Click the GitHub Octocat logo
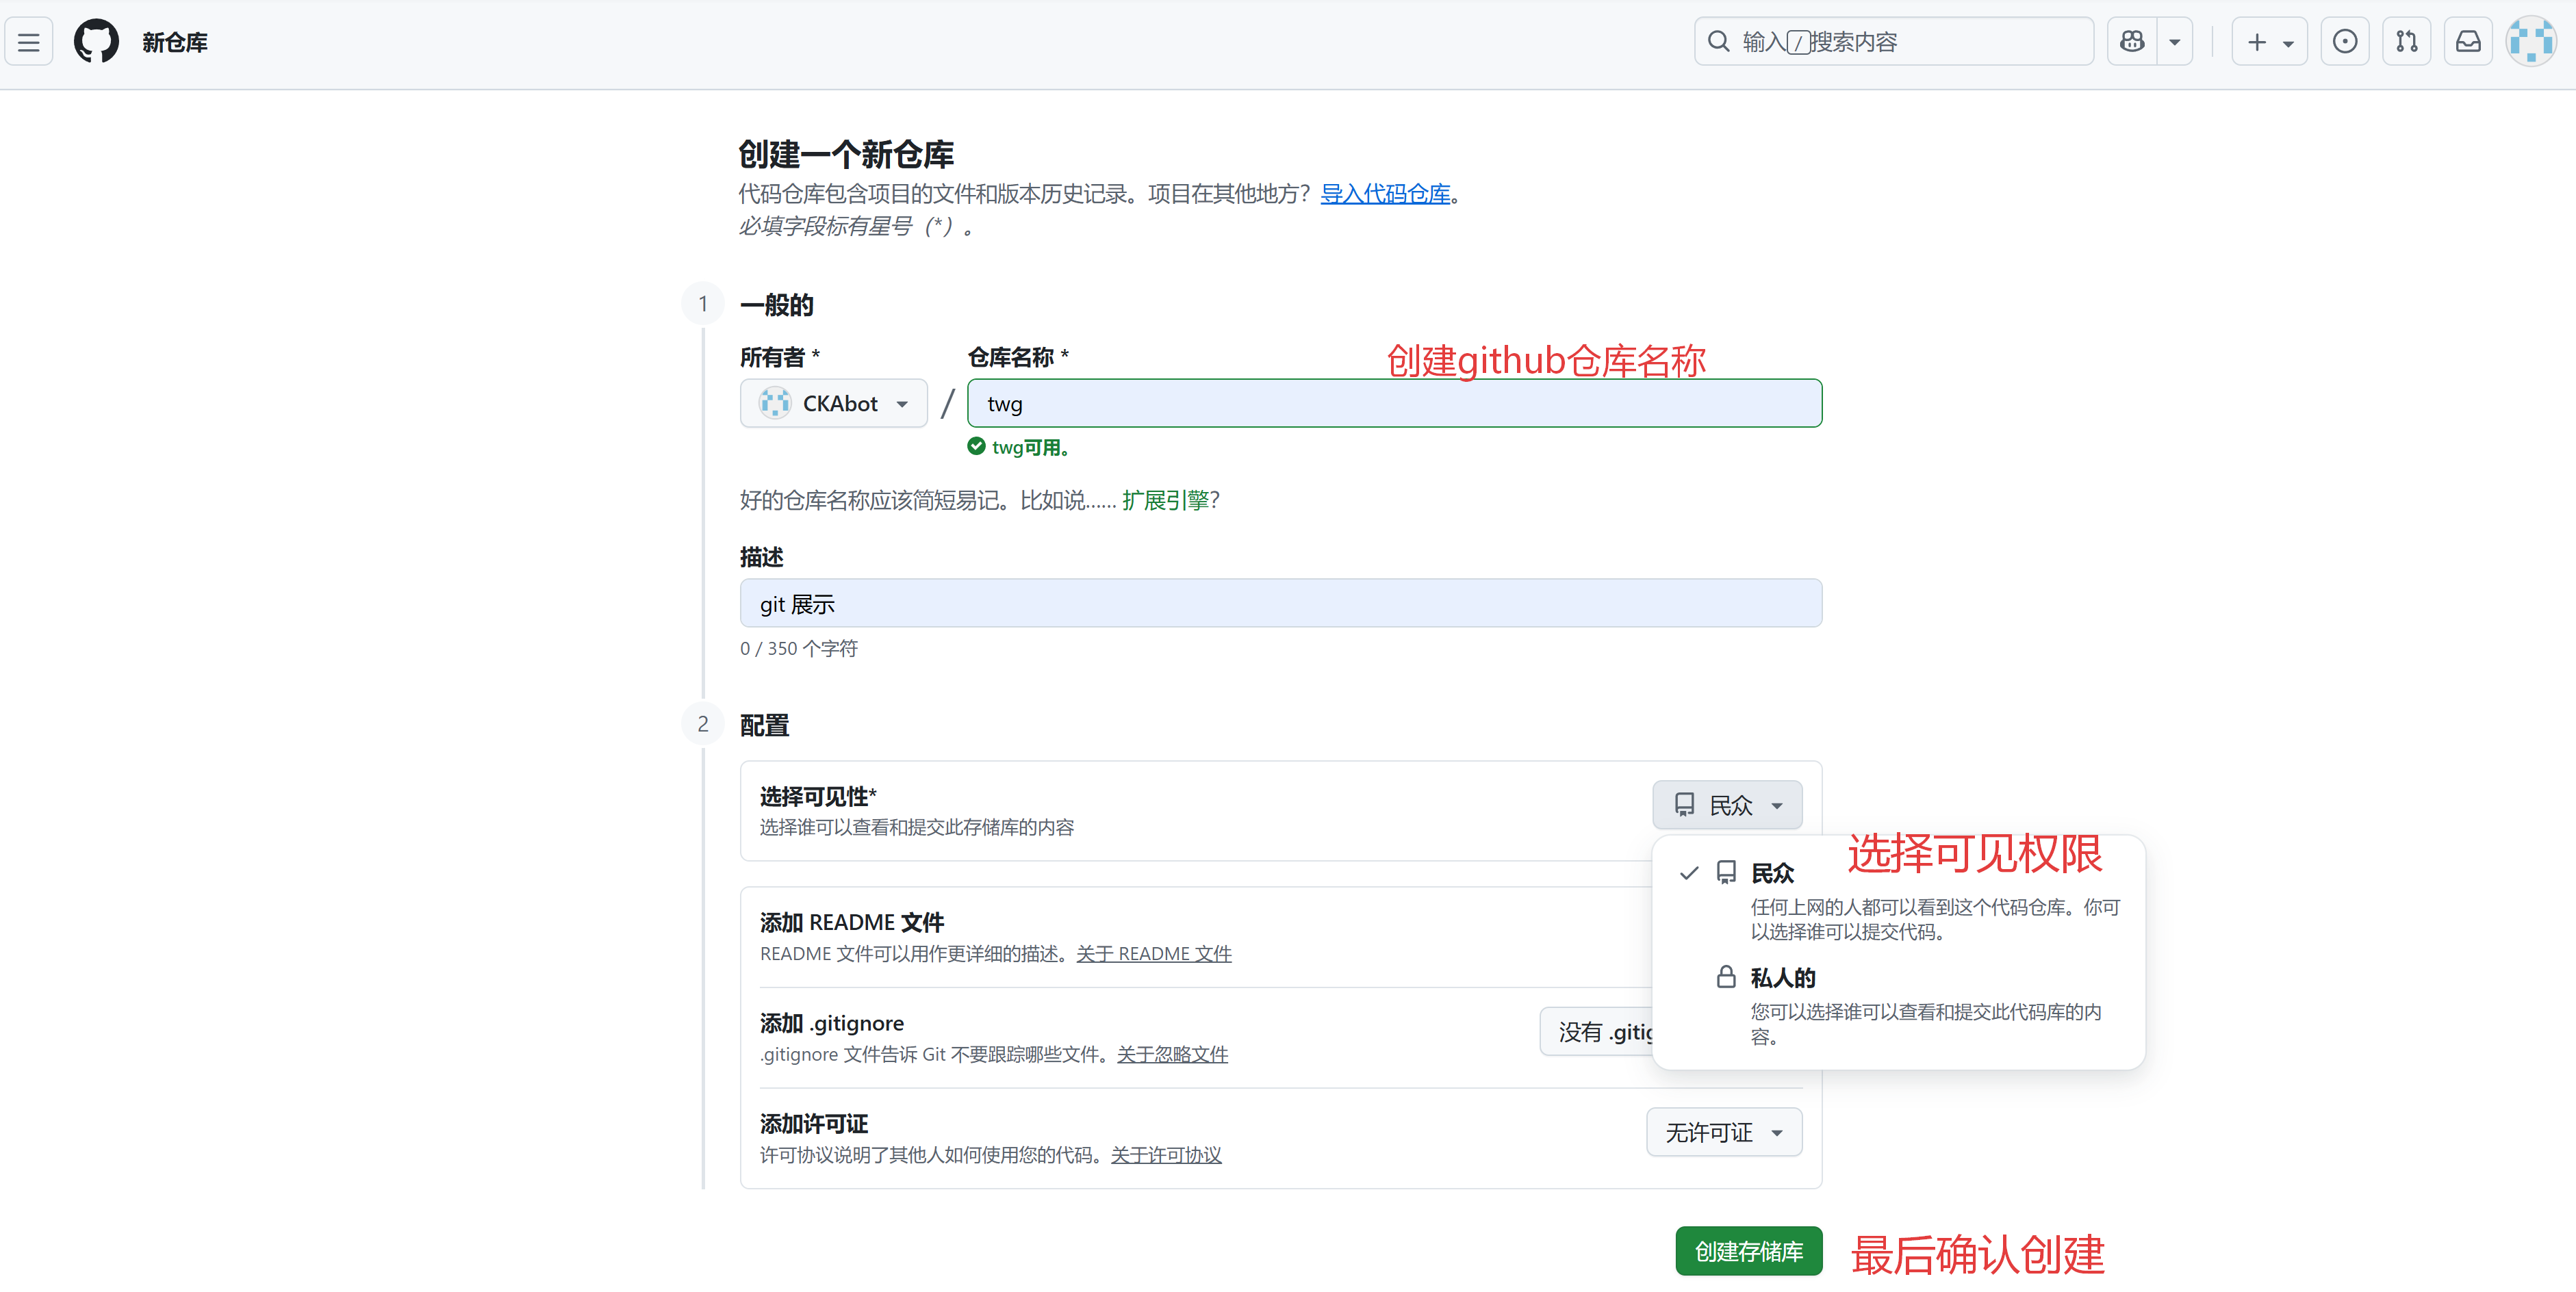 96,42
